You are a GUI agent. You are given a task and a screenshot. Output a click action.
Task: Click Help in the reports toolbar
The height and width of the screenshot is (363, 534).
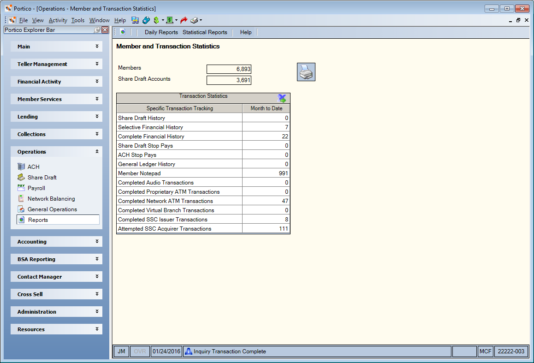pyautogui.click(x=245, y=32)
